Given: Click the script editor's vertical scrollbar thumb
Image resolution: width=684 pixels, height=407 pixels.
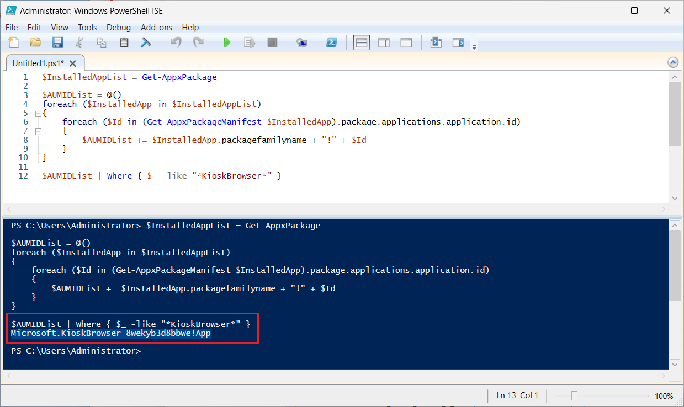Looking at the screenshot, I should click(x=675, y=114).
